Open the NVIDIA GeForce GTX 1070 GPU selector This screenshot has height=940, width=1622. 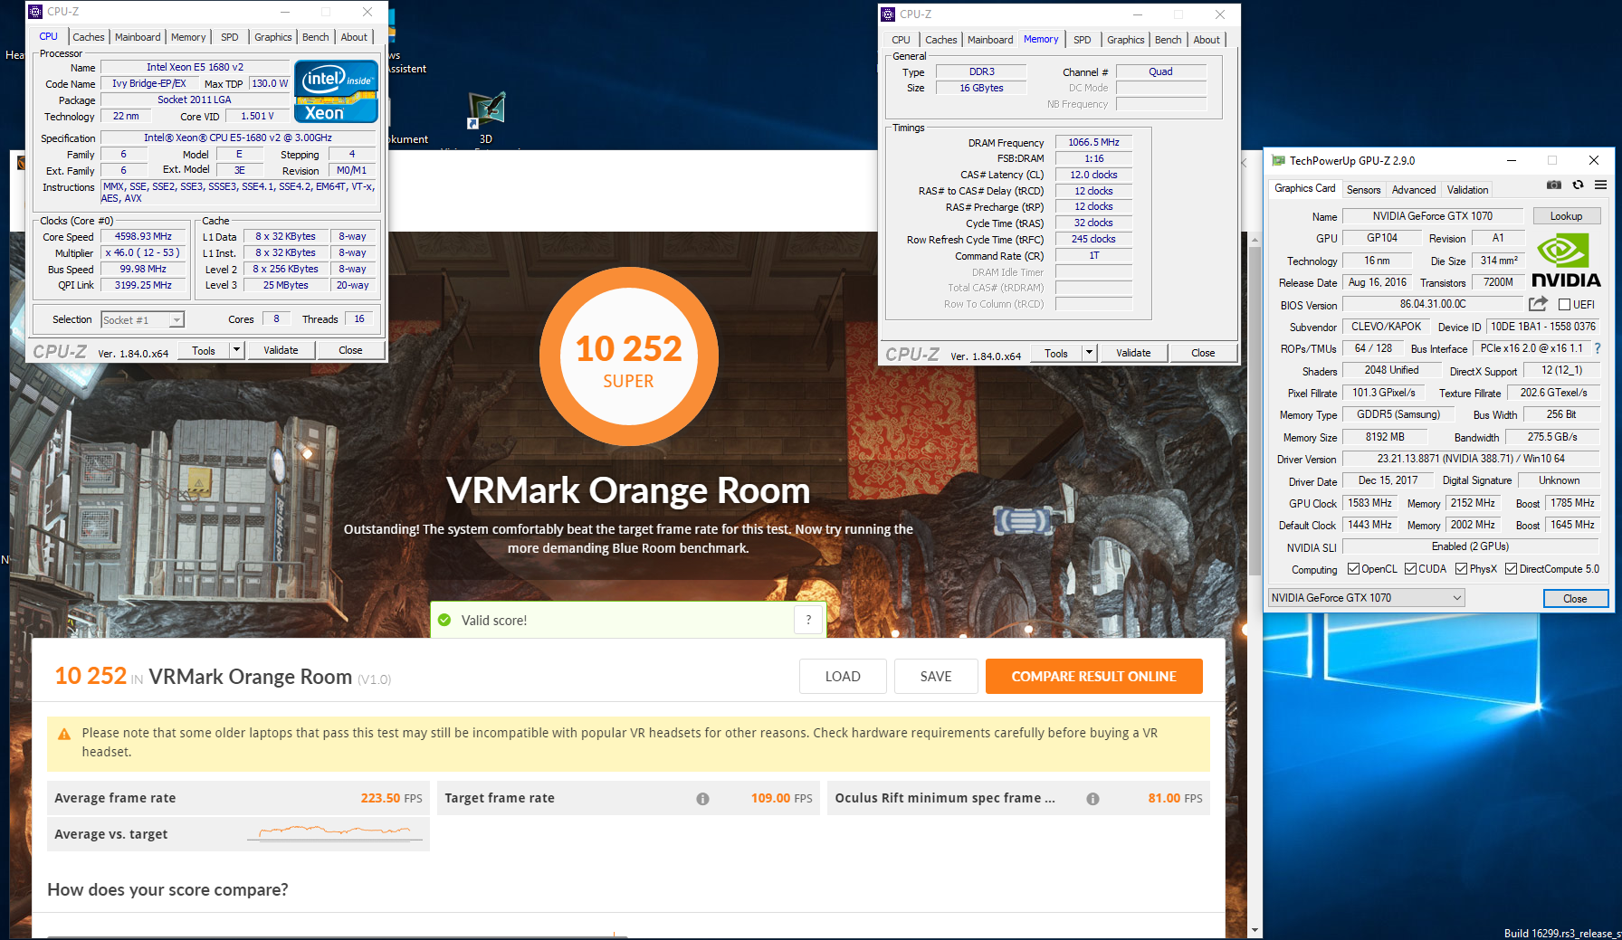tap(1366, 598)
